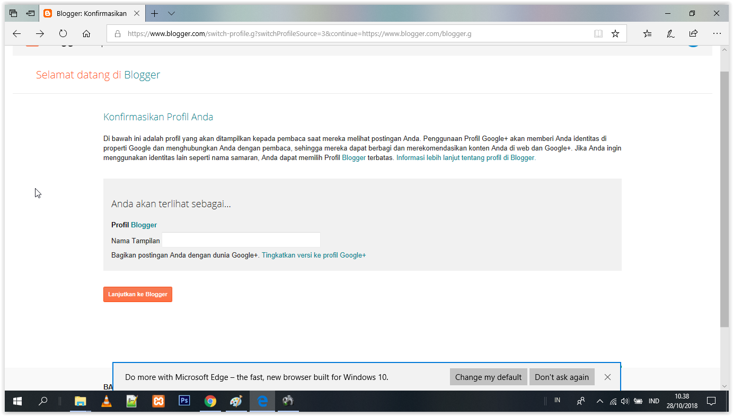Open Edge Settings and more menu
This screenshot has width=733, height=416.
[717, 33]
